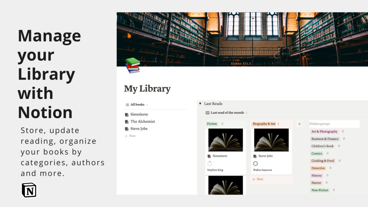The height and width of the screenshot is (207, 368).
Task: Click page icon on Steve Jobs card
Action: [255, 156]
